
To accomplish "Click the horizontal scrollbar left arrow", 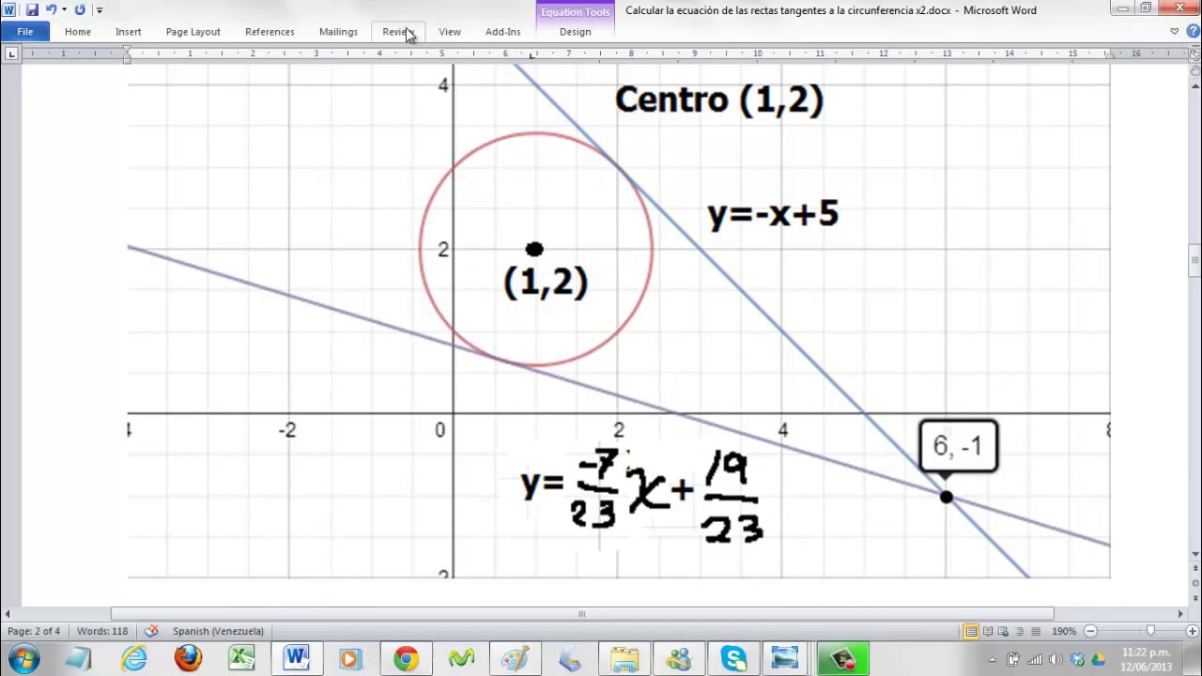I will [x=8, y=614].
